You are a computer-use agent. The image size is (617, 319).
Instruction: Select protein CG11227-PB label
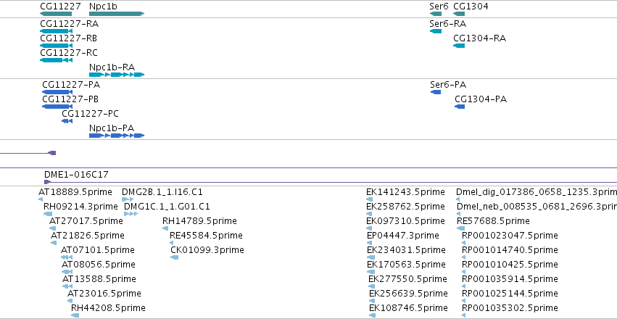pyautogui.click(x=70, y=99)
